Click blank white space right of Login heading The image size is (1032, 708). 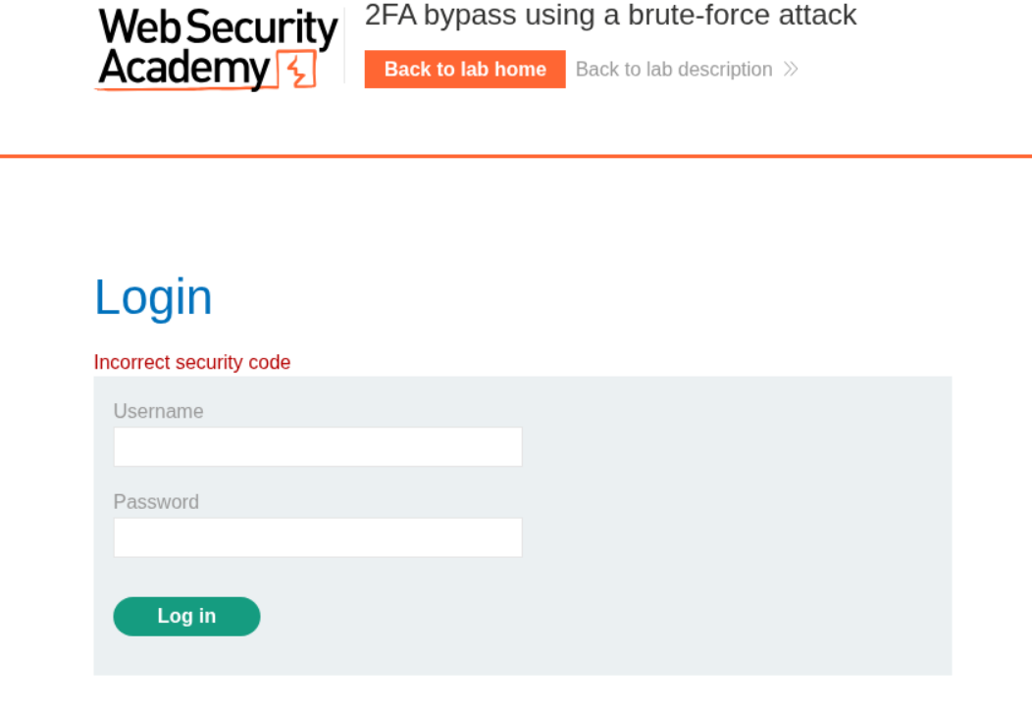[589, 297]
